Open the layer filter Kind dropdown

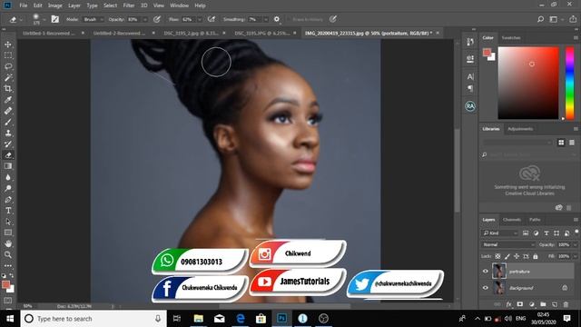(500, 233)
